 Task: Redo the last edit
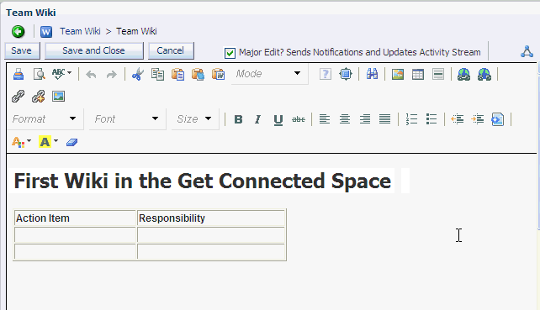pyautogui.click(x=111, y=74)
